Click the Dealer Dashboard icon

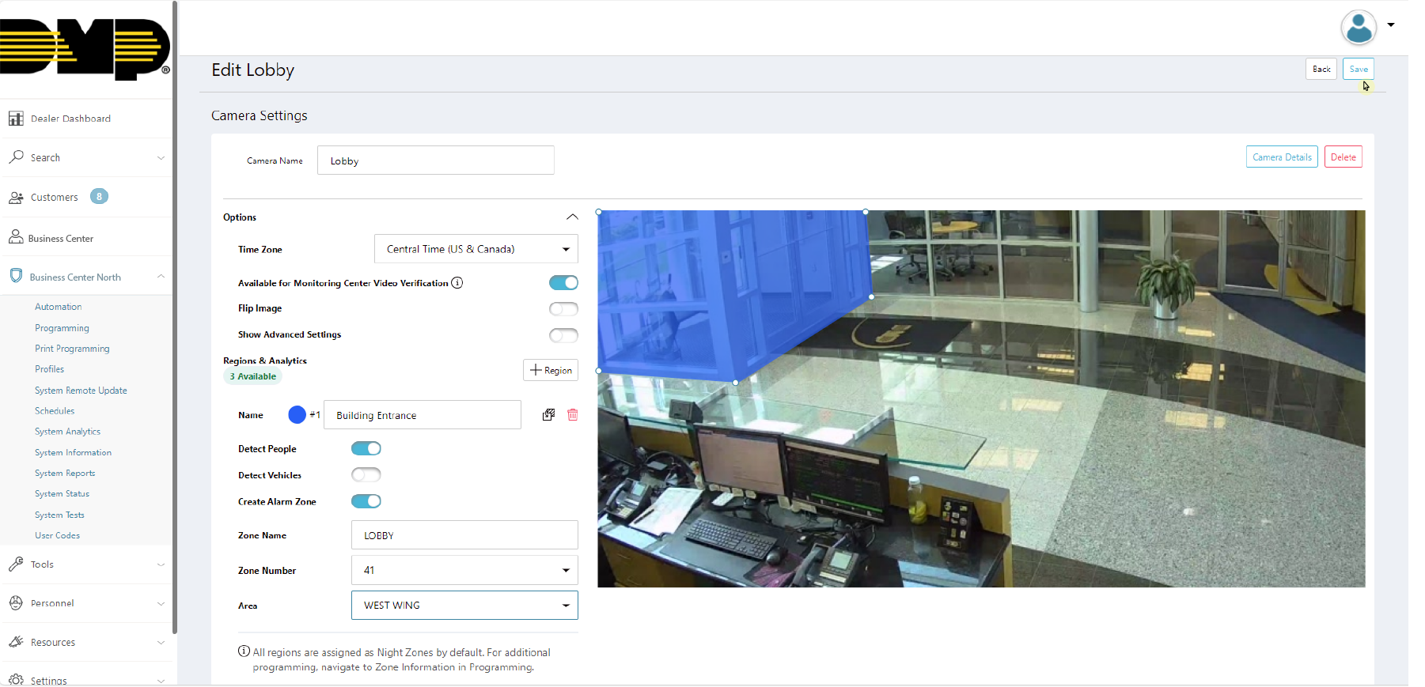[16, 119]
